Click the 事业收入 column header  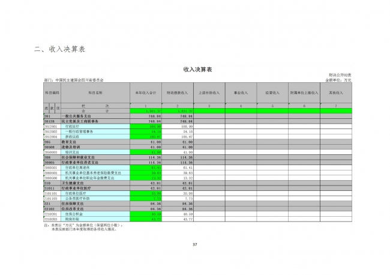tap(241, 93)
